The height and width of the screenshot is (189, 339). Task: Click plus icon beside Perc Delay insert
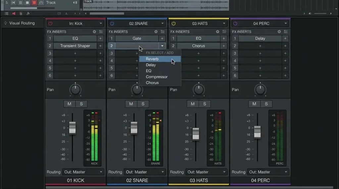(285, 38)
